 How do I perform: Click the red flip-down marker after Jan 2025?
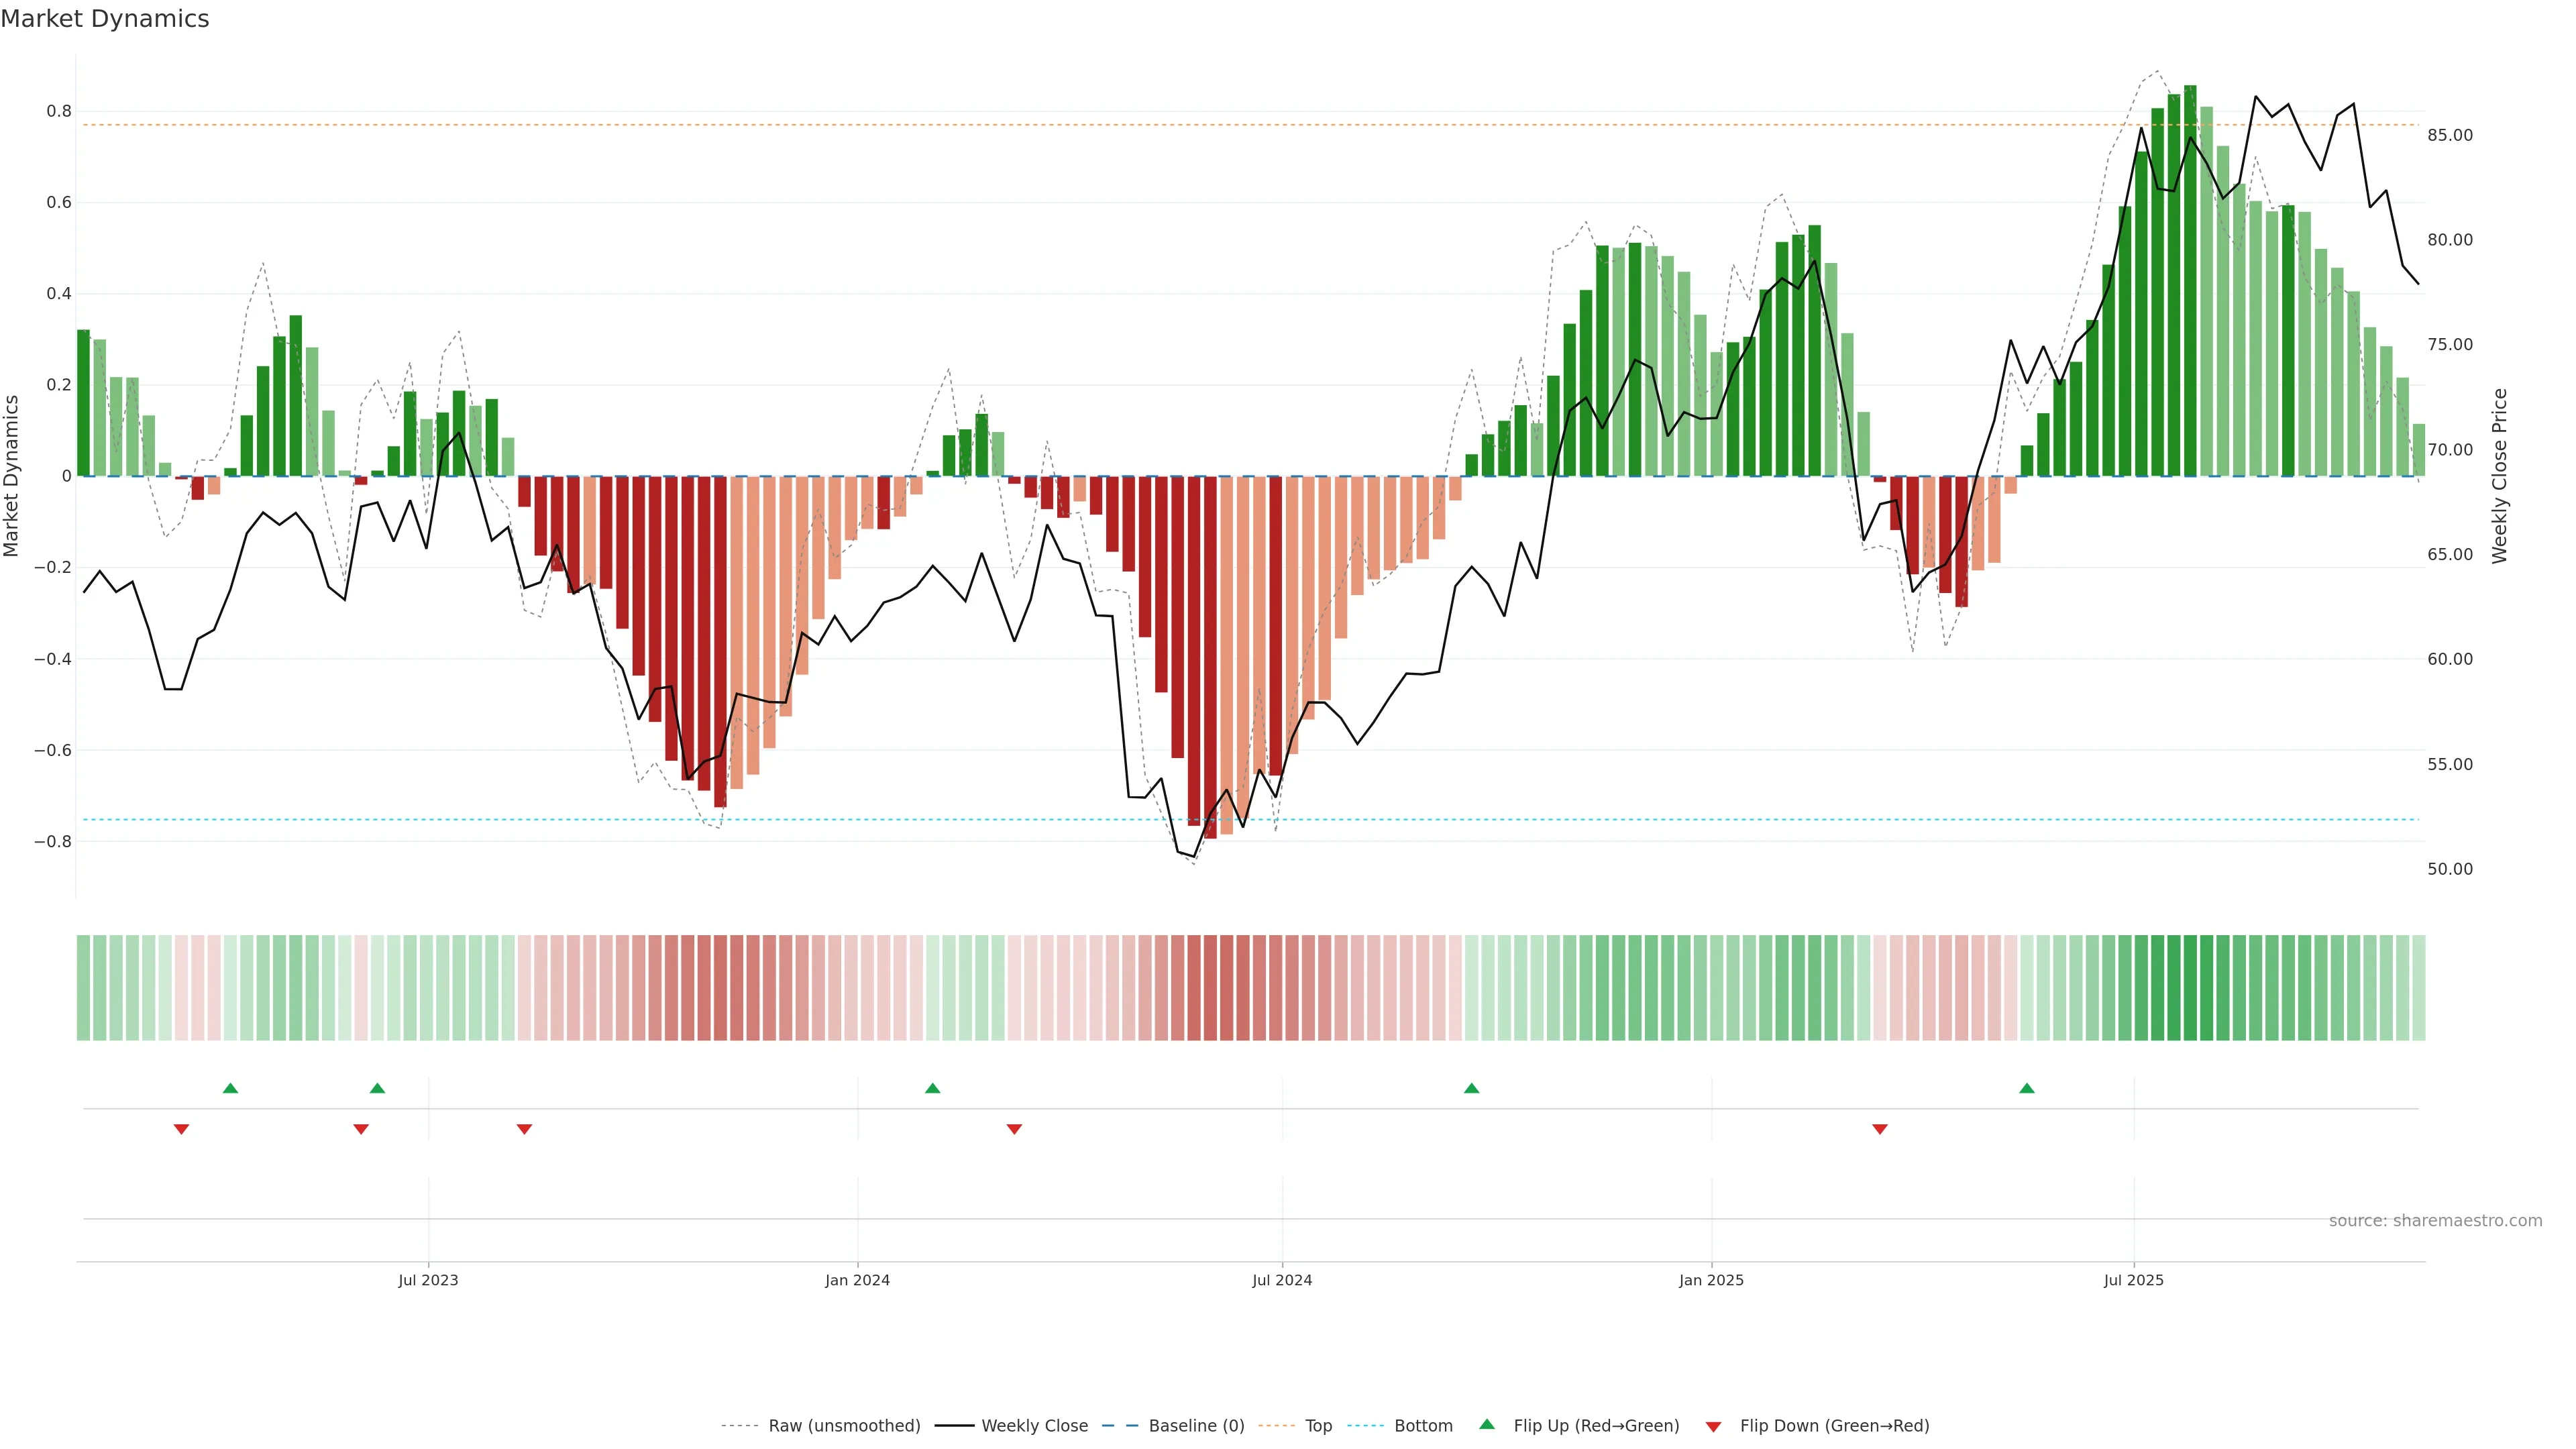(x=1879, y=1129)
